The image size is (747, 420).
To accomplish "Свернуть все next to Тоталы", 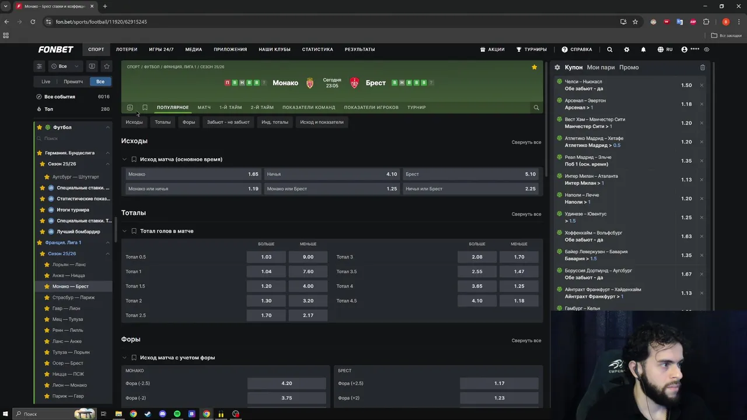I will coord(526,214).
